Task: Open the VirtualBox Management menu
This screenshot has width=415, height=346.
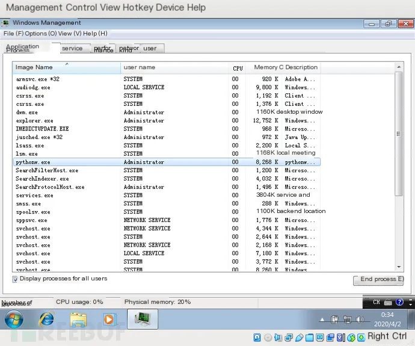Action: [x=34, y=7]
